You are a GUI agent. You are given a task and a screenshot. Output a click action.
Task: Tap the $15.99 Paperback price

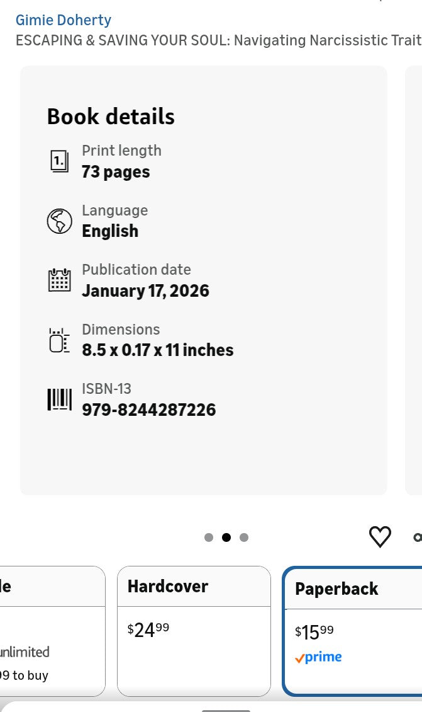coord(314,632)
